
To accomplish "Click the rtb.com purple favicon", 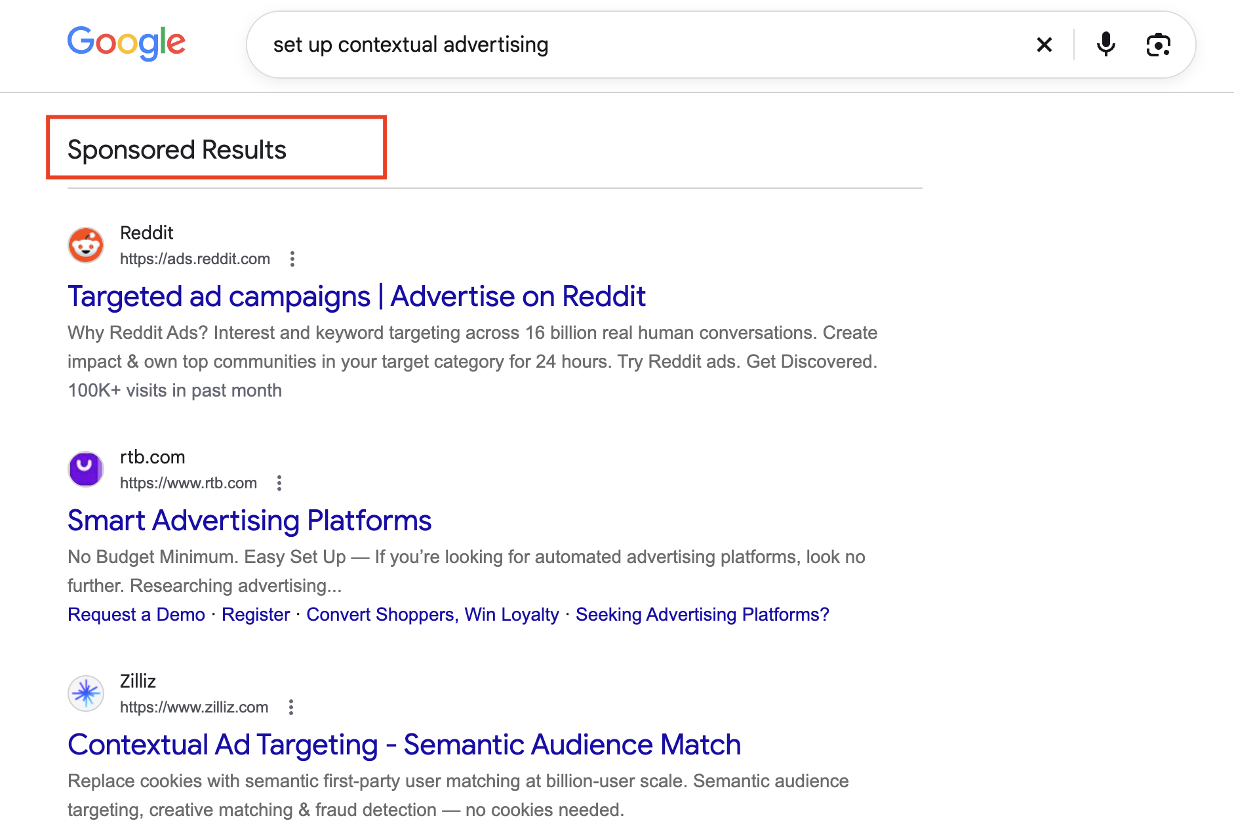I will click(x=86, y=469).
